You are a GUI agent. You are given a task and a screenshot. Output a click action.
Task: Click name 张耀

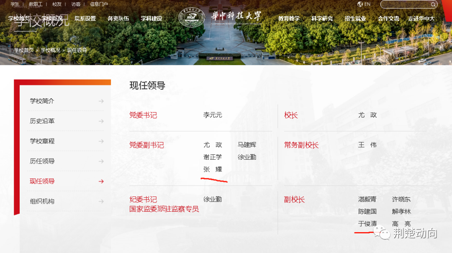(213, 169)
